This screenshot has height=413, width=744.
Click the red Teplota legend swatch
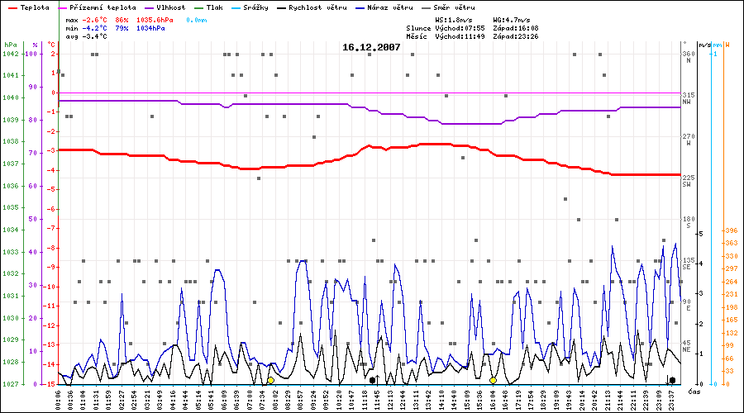pos(12,8)
